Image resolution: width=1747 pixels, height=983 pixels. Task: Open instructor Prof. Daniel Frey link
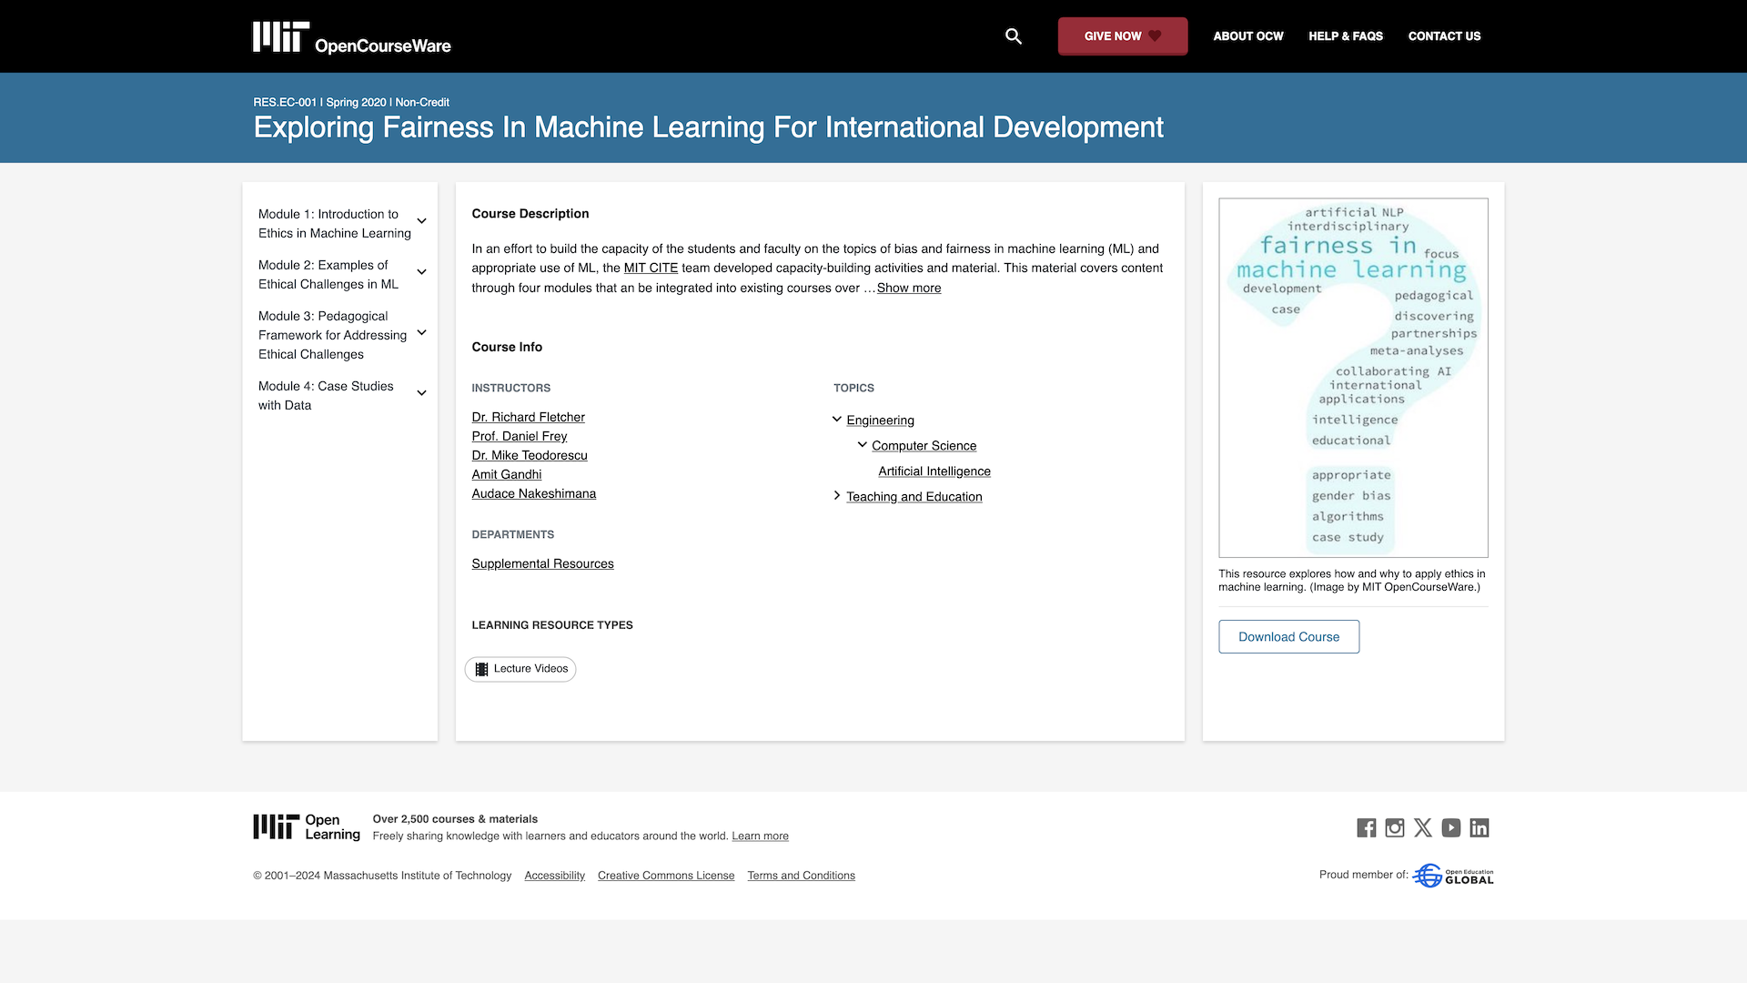519,436
